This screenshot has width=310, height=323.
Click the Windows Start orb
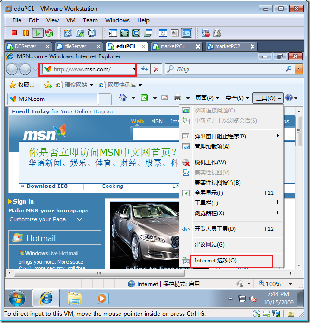(x=17, y=298)
